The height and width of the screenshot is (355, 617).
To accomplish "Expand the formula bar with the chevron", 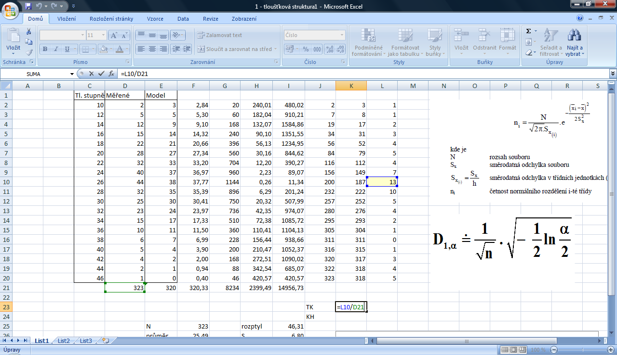I will pos(613,74).
